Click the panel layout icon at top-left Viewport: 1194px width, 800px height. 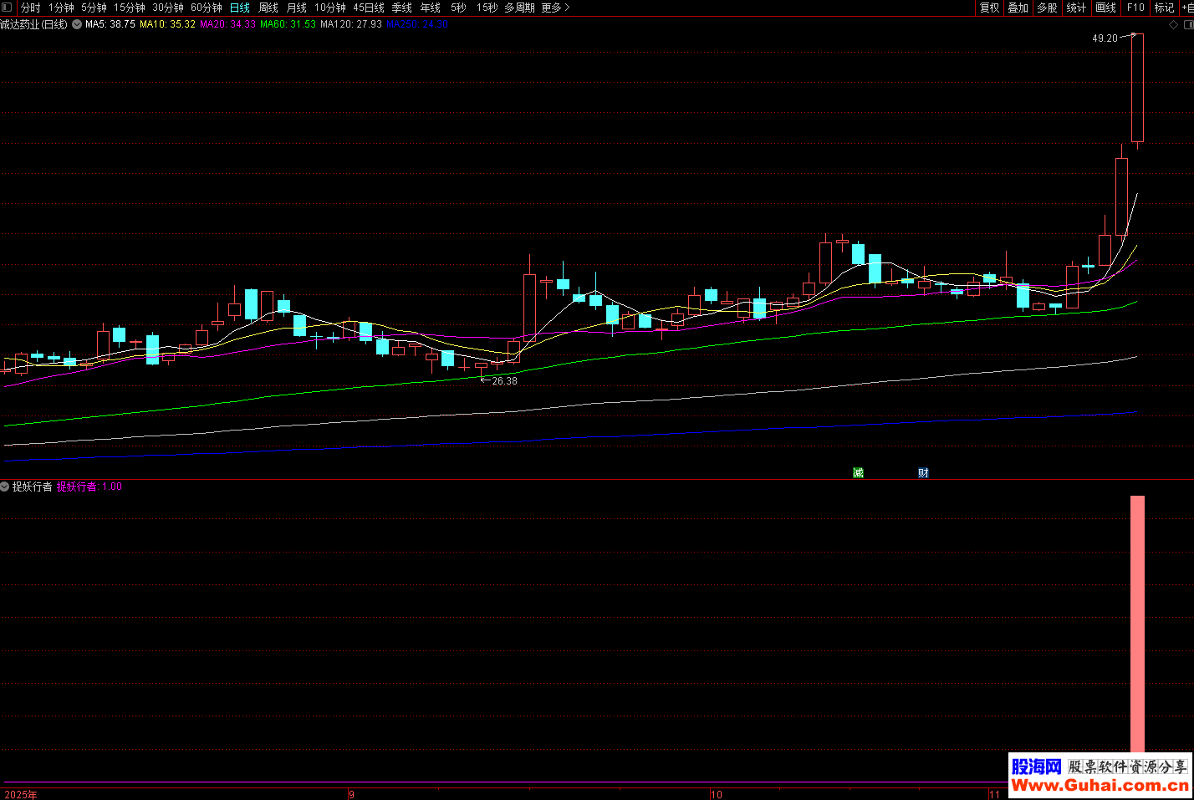pyautogui.click(x=7, y=8)
